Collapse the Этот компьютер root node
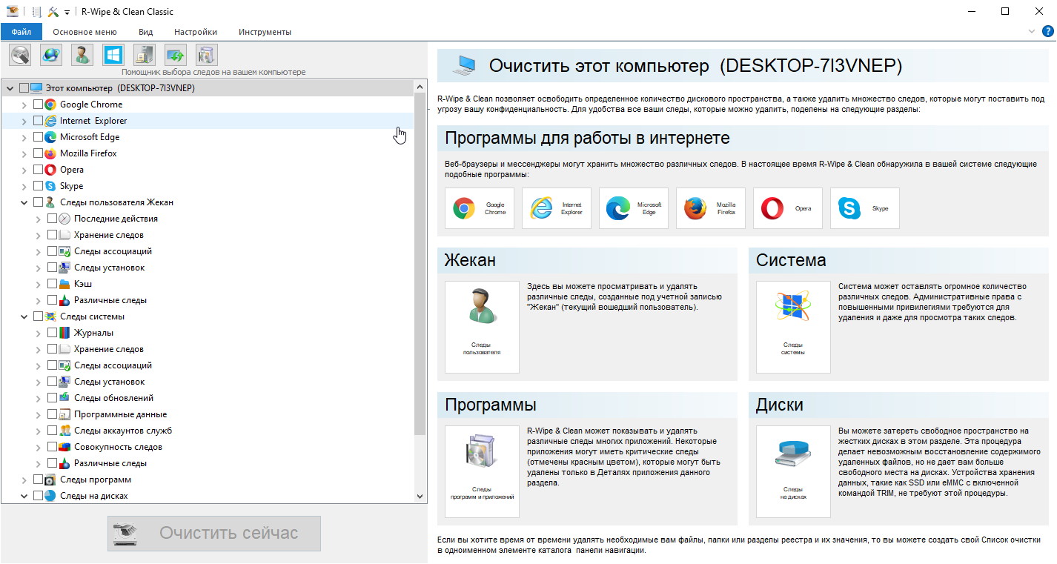This screenshot has height=564, width=1057. click(10, 88)
